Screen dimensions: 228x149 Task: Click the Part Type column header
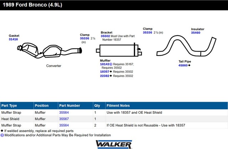click(9, 106)
